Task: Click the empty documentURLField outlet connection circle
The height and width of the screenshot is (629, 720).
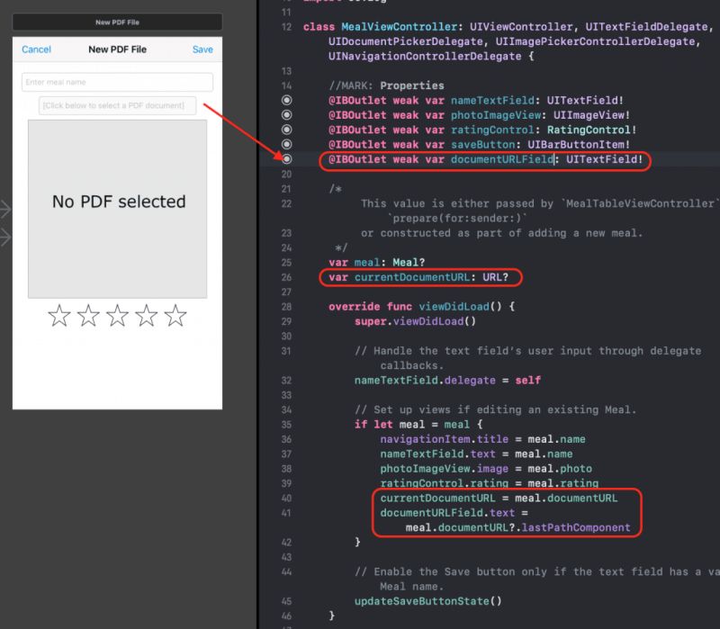Action: 286,161
